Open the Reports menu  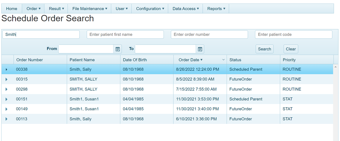tap(216, 9)
